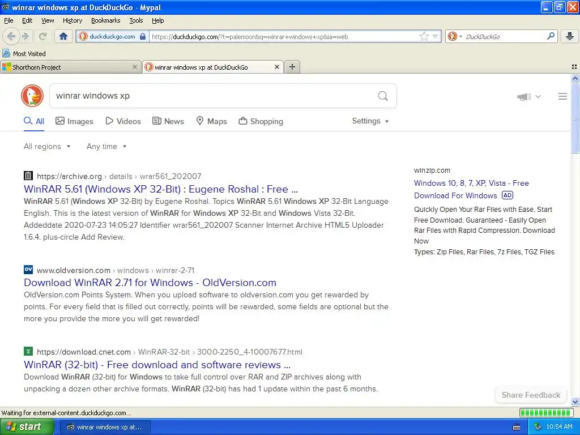Open the History menu
The width and height of the screenshot is (580, 435).
coord(72,20)
